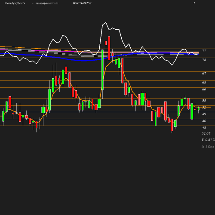
Task: Click the price axis label 60
Action: (x=204, y=89)
